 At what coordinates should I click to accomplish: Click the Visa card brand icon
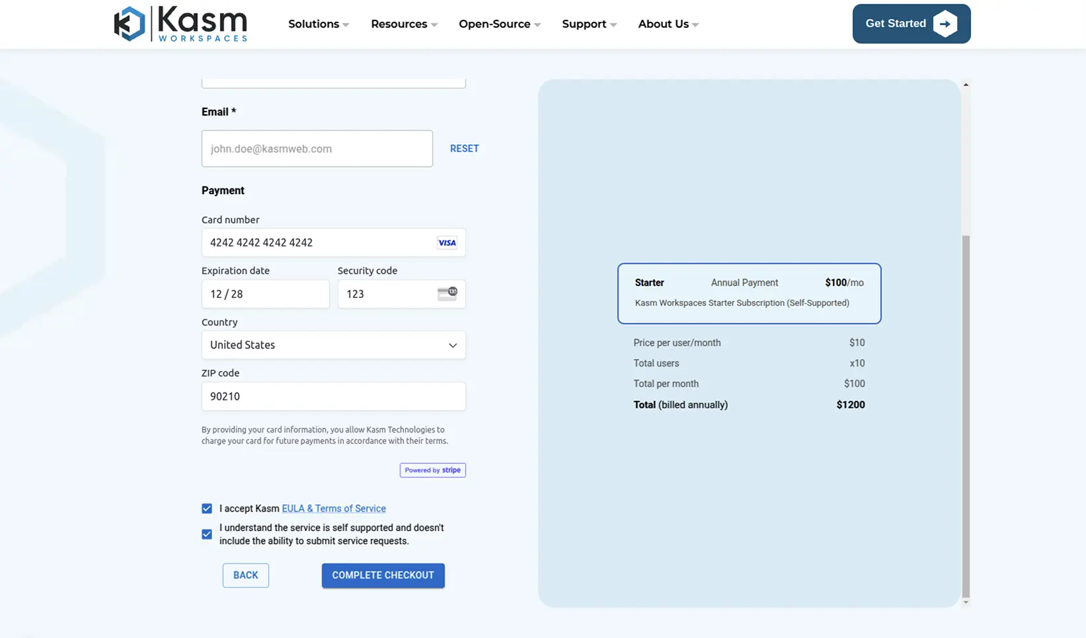pos(447,243)
